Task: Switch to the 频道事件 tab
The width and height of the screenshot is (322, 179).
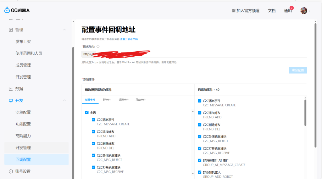Action: 124,100
